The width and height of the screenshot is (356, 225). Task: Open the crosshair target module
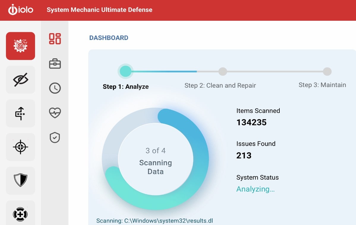click(20, 147)
